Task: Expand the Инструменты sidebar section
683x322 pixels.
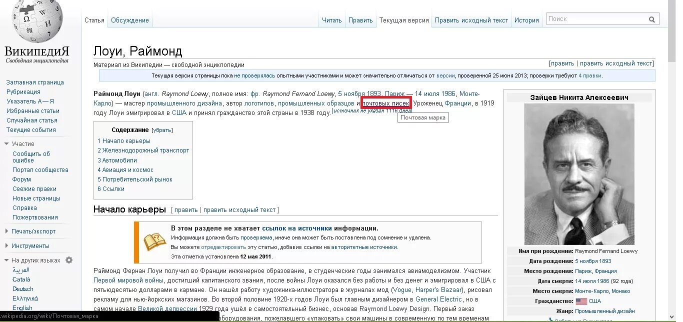Action: click(x=7, y=246)
